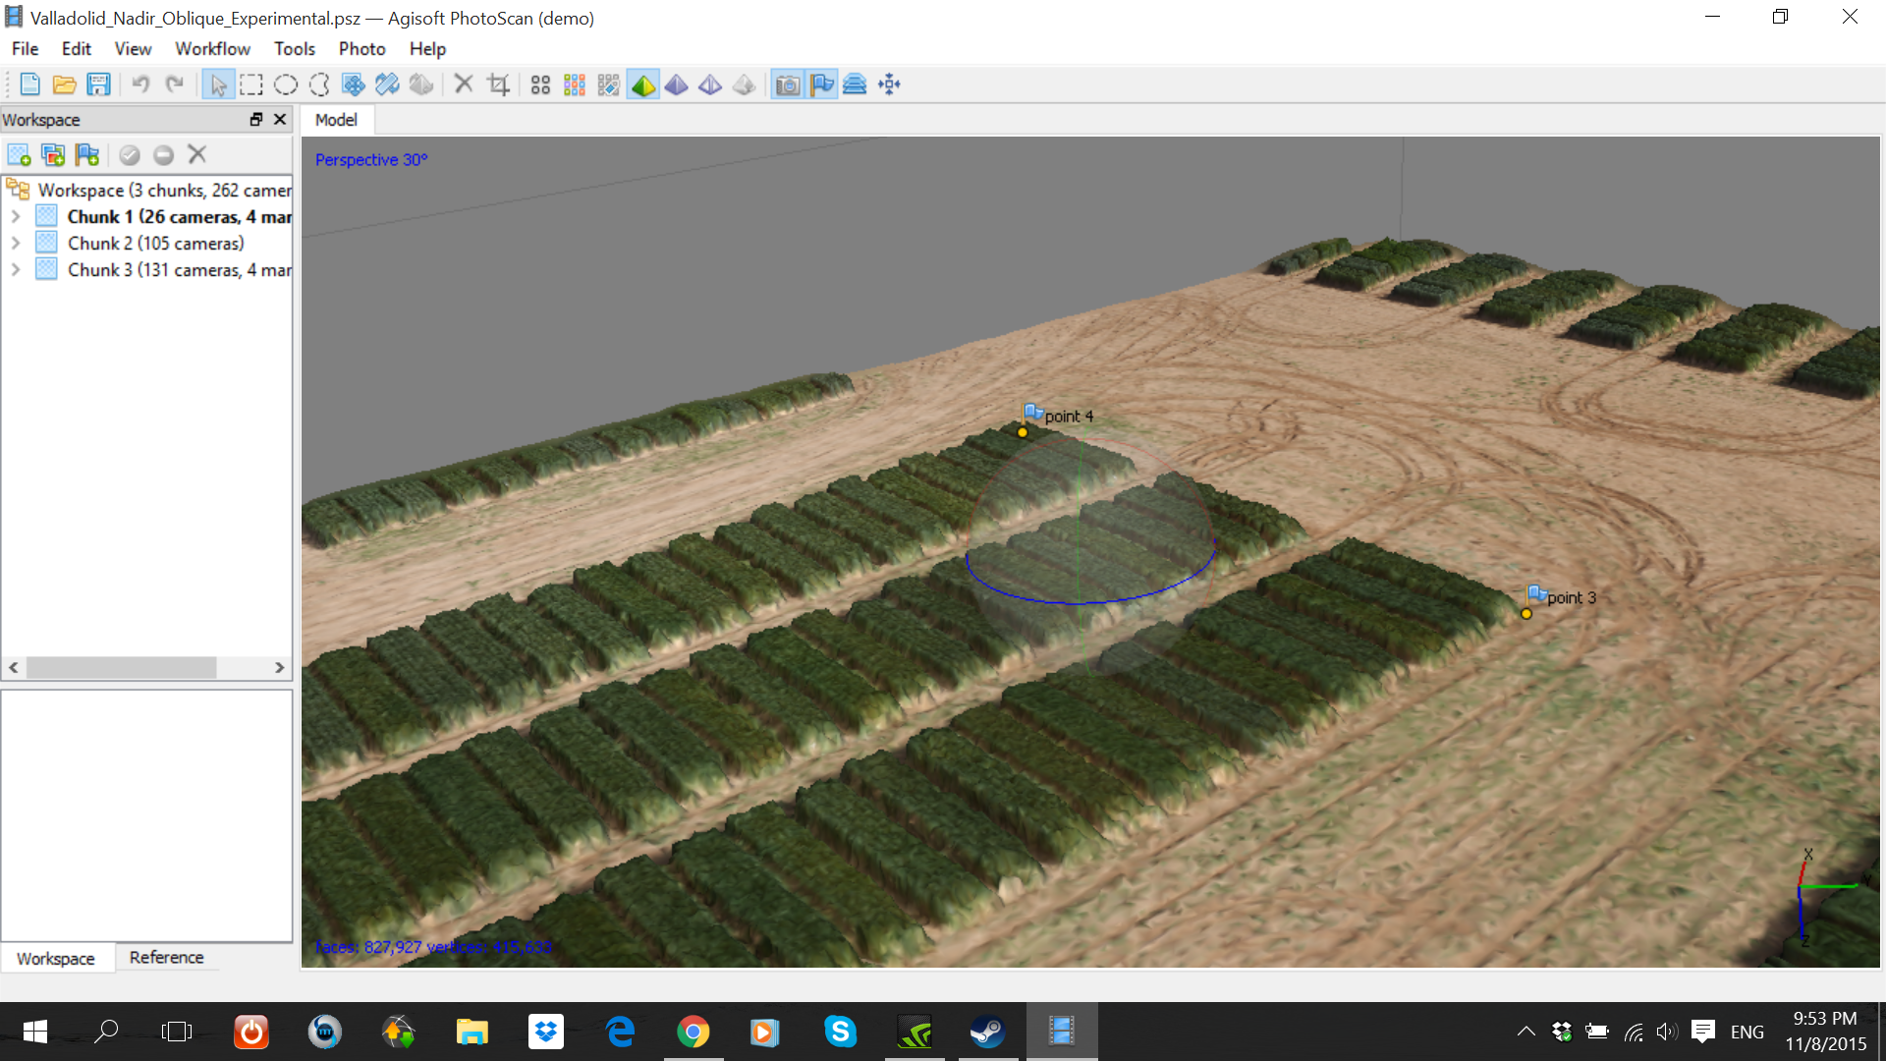1886x1061 pixels.
Task: Click the crop selection icon
Action: click(x=499, y=85)
